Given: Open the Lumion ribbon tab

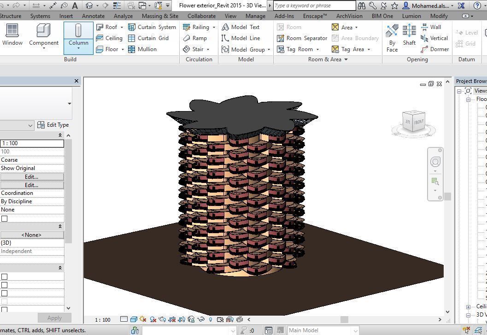Looking at the screenshot, I should (411, 16).
